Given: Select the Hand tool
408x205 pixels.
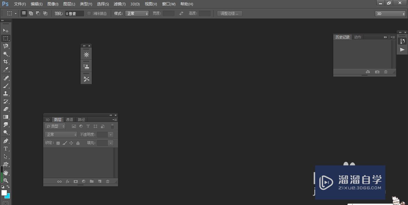Looking at the screenshot, I should [x=6, y=173].
